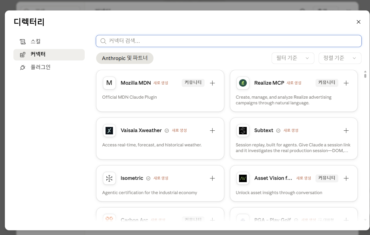Screen dimensions: 370x235
Task: Click the 커뮤니티 badge on Mozilla MDN
Action: click(193, 83)
